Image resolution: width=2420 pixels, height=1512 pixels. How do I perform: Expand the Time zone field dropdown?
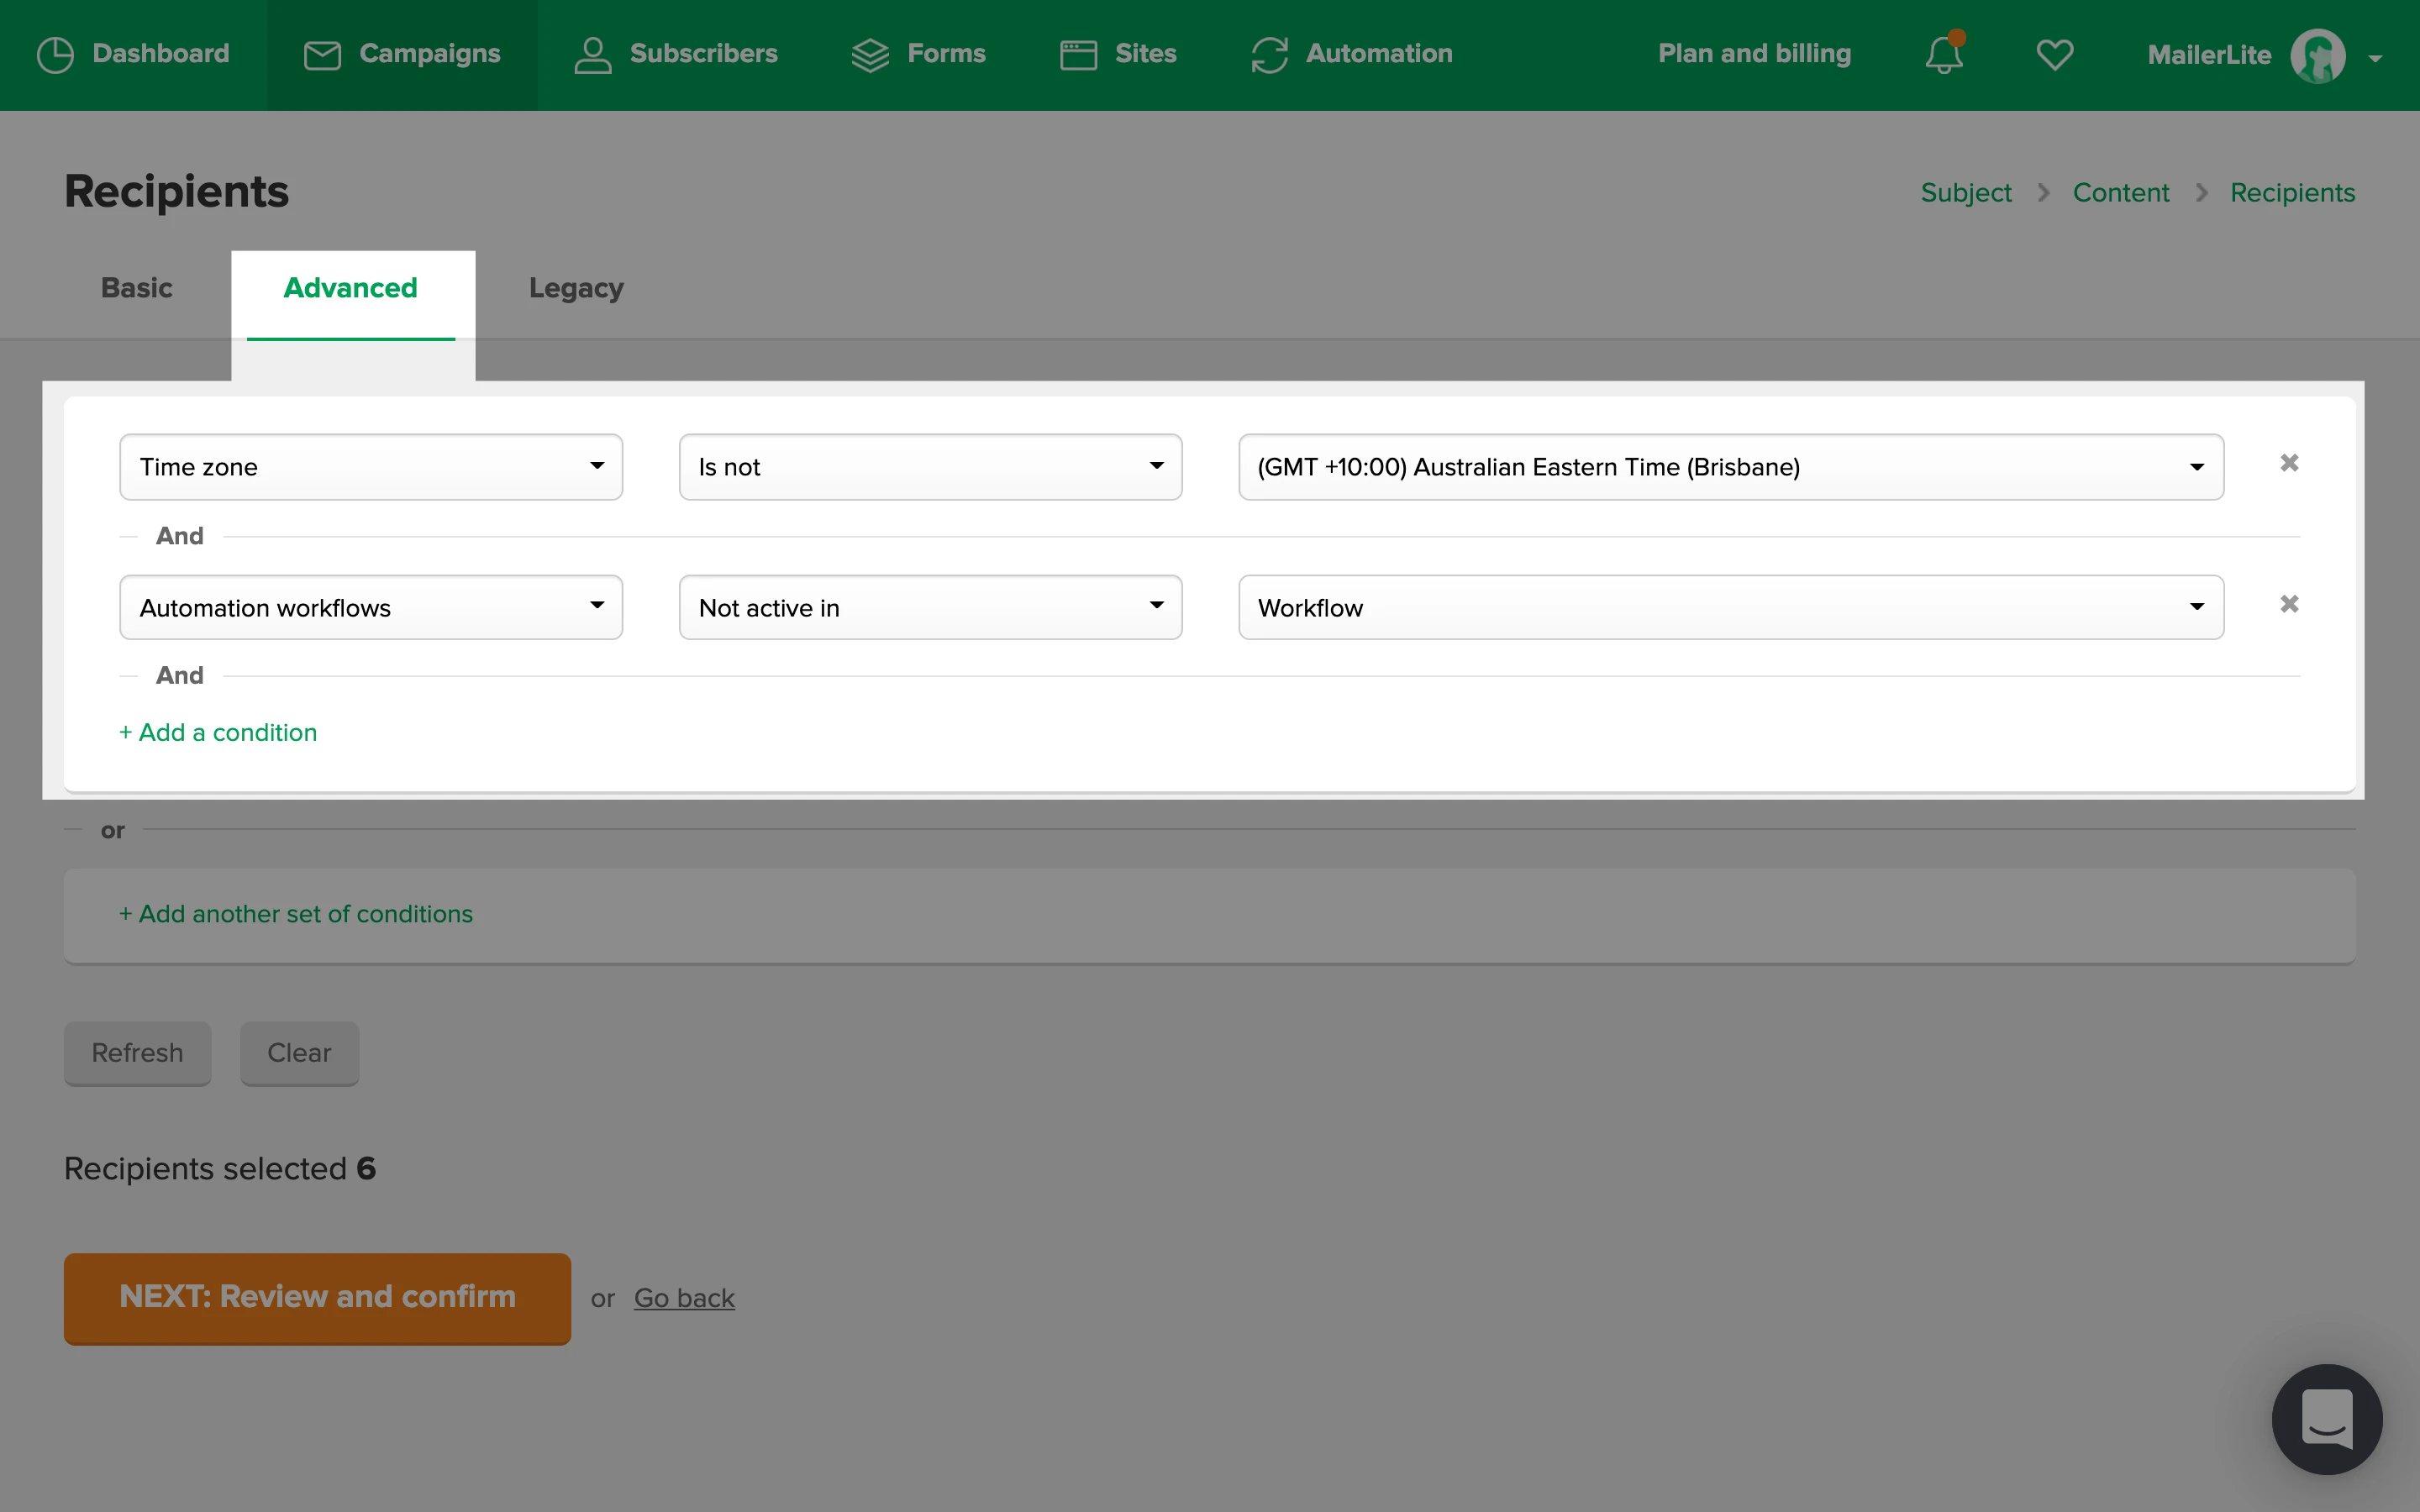click(370, 467)
